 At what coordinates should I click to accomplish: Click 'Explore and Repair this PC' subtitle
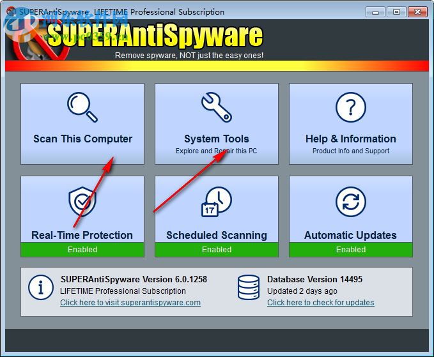217,151
